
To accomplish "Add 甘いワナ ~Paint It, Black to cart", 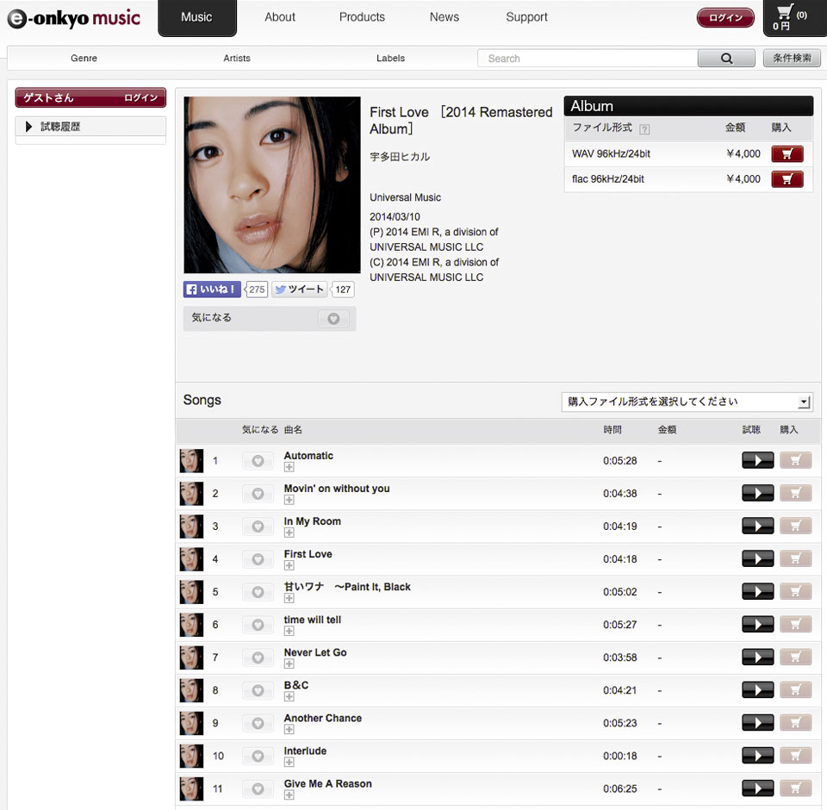I will point(795,591).
